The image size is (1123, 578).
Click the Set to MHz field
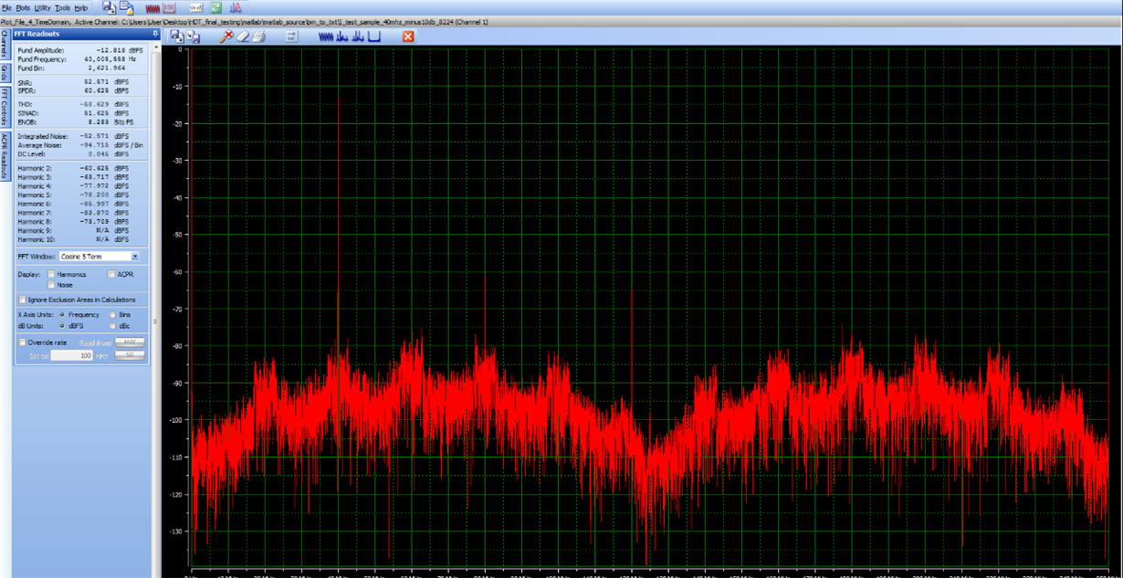tap(71, 355)
